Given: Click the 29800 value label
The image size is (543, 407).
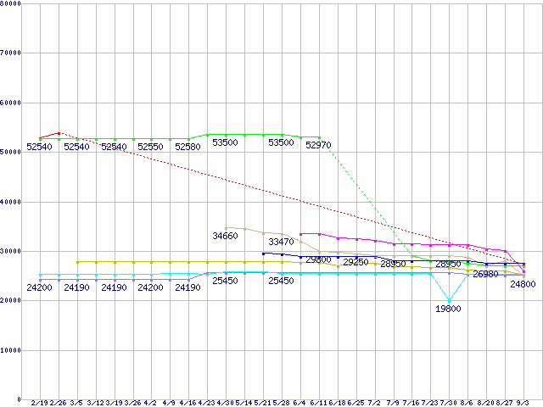Looking at the screenshot, I should [318, 259].
